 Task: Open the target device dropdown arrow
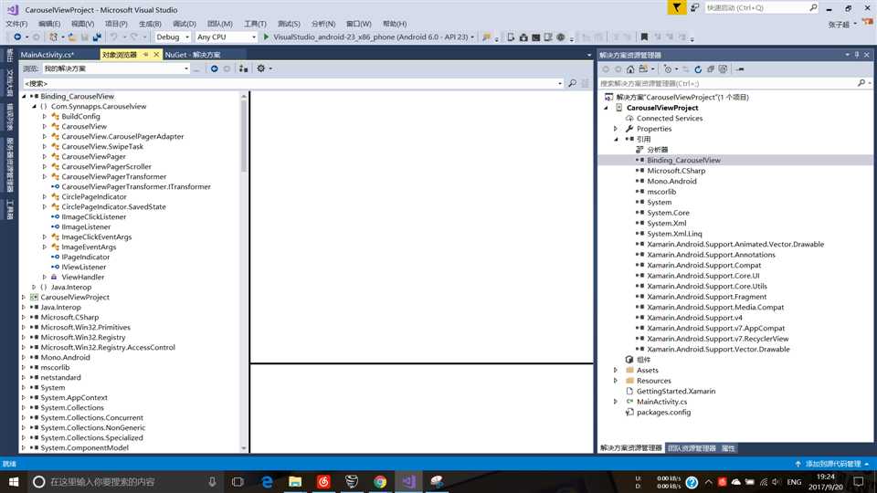(472, 37)
